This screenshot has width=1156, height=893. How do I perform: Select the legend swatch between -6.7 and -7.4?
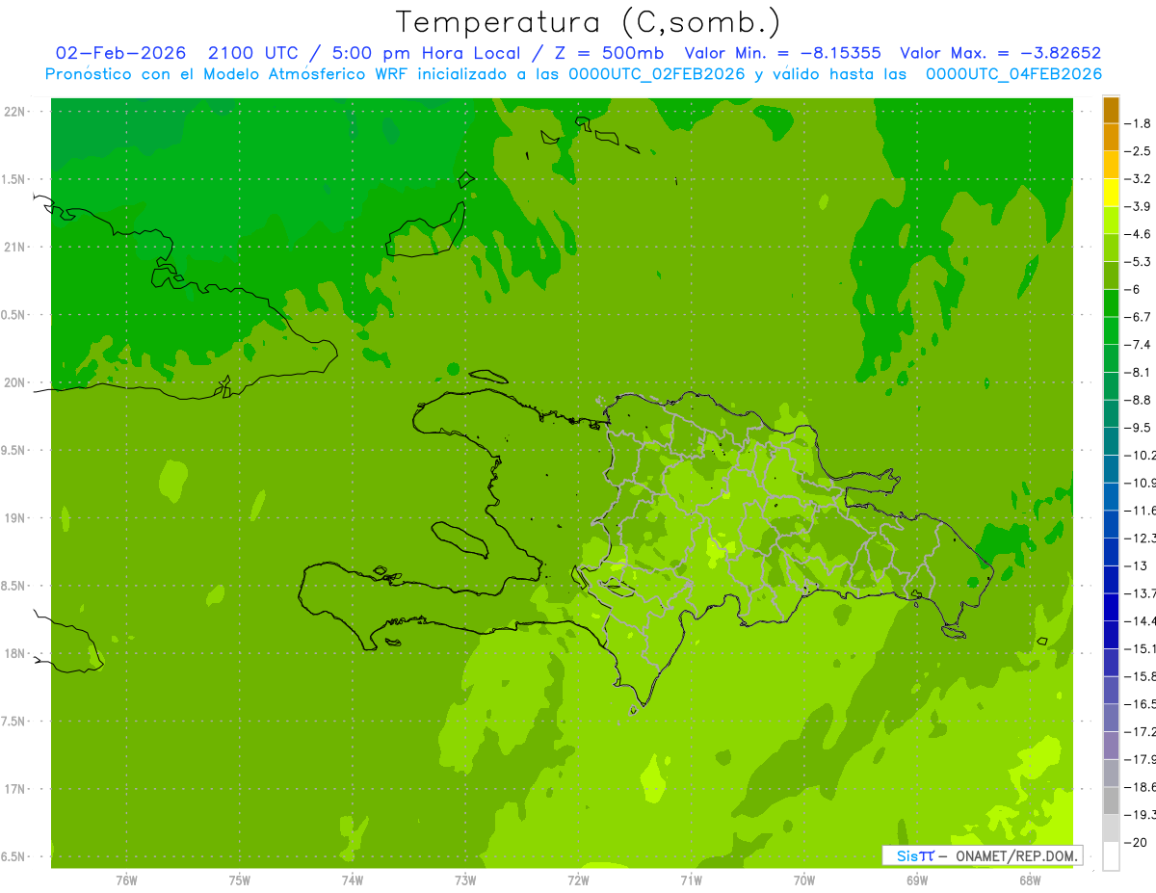(1111, 330)
